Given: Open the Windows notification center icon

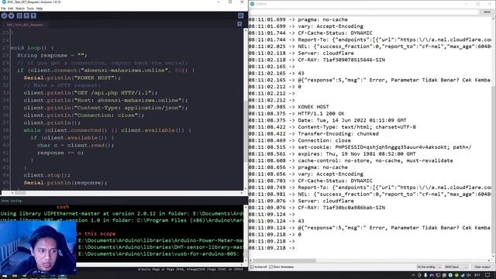Looking at the screenshot, I should (x=487, y=275).
